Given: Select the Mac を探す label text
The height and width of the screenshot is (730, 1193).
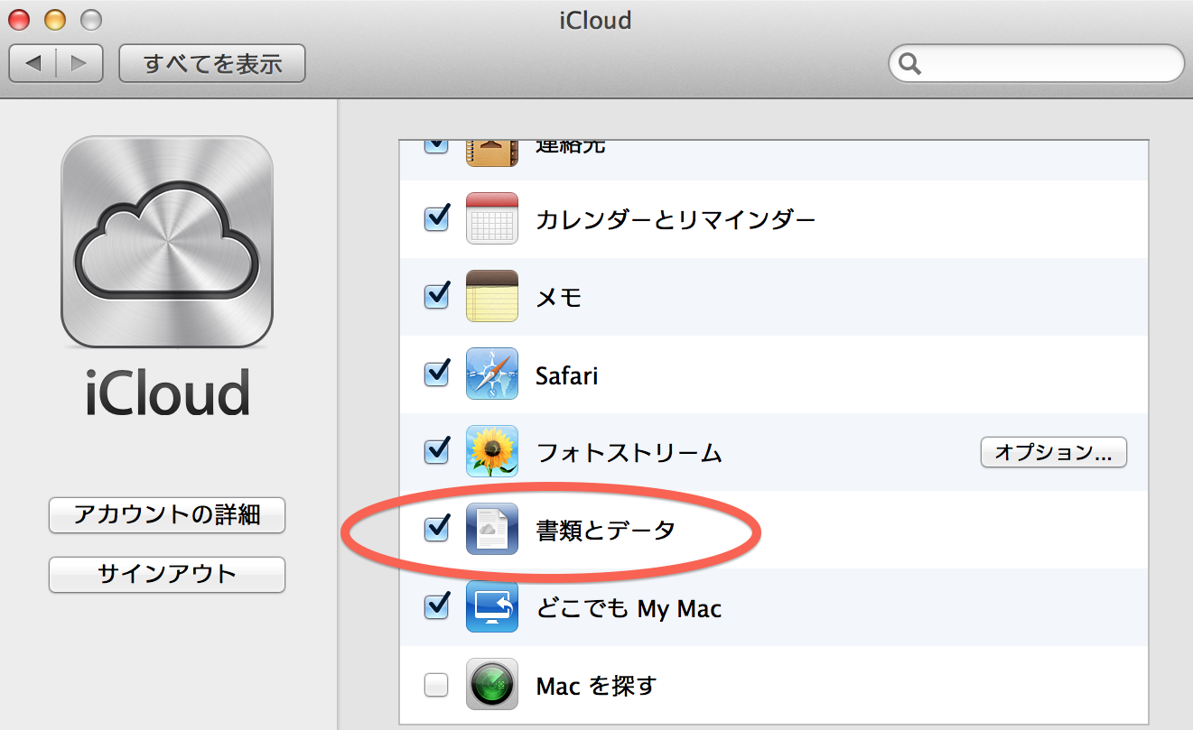Looking at the screenshot, I should (596, 687).
